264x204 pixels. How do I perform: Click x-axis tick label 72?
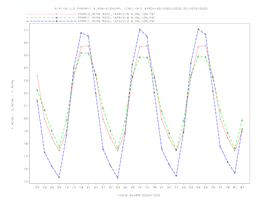point(213,187)
